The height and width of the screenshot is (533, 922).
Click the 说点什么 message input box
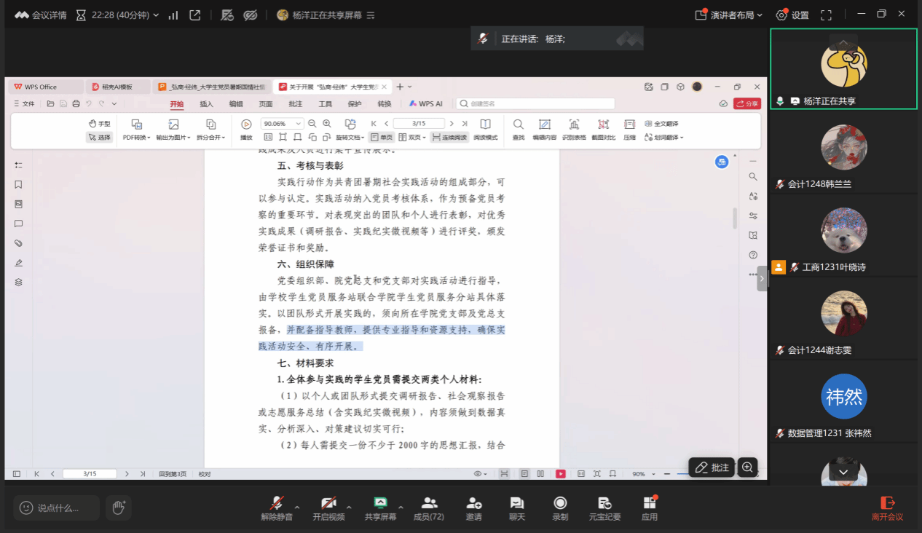(56, 508)
